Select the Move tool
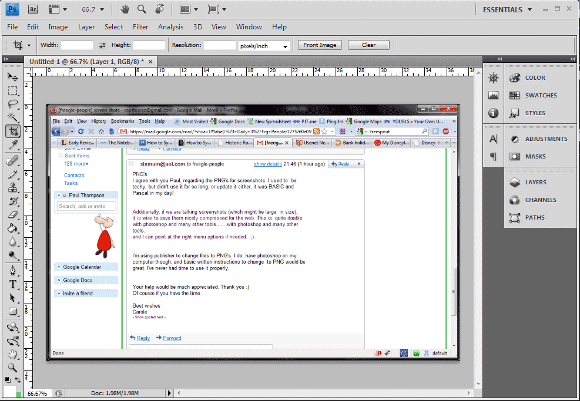The image size is (580, 401). click(x=12, y=77)
